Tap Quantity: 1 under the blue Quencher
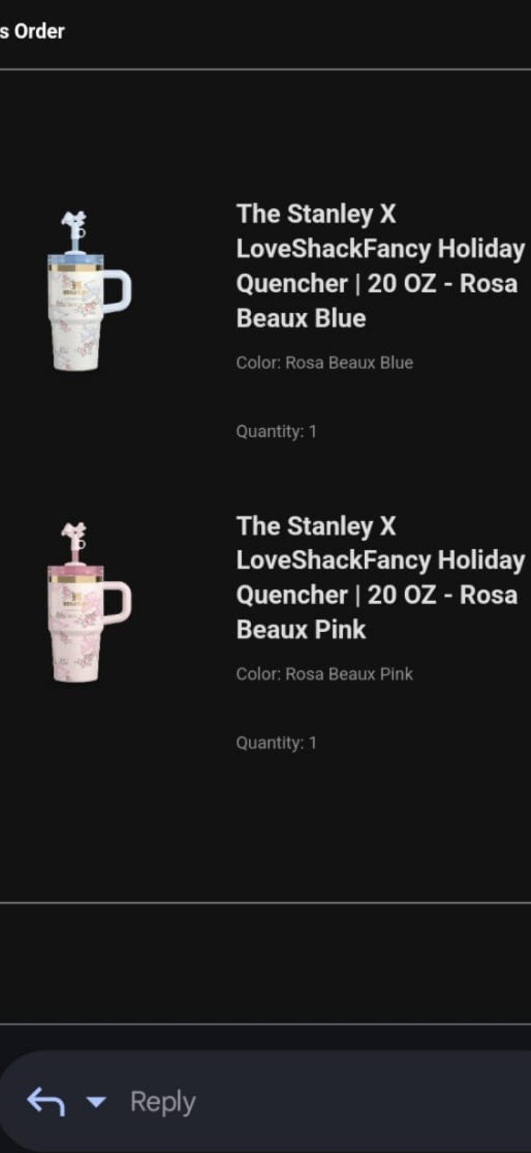Viewport: 531px width, 1153px height. coord(276,432)
